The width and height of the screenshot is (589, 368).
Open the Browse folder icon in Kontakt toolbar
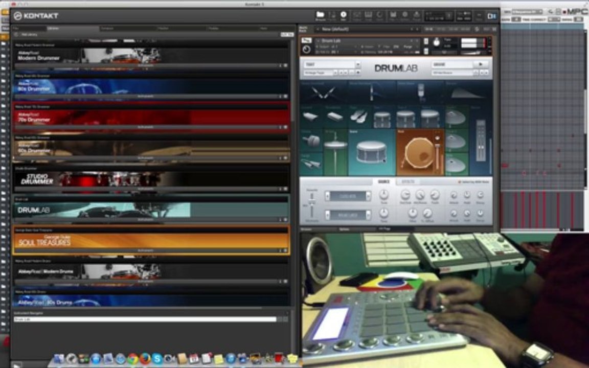[321, 15]
